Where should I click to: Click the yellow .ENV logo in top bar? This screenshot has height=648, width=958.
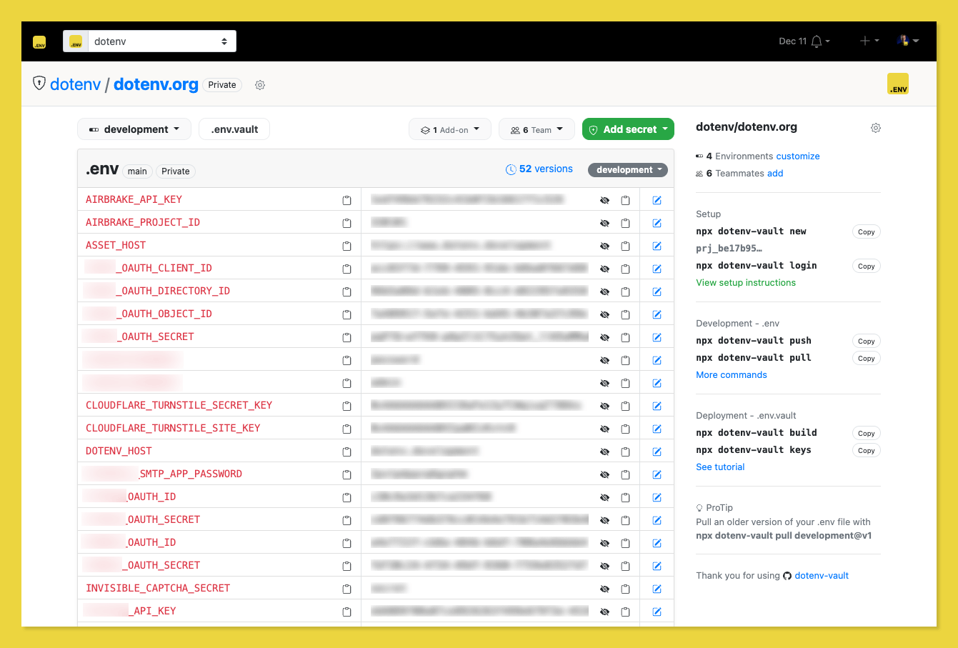[39, 42]
